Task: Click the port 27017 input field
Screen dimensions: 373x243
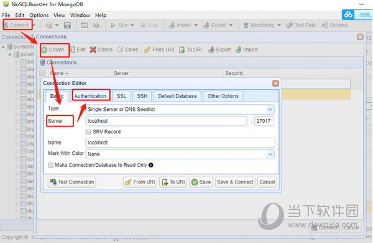Action: 264,121
